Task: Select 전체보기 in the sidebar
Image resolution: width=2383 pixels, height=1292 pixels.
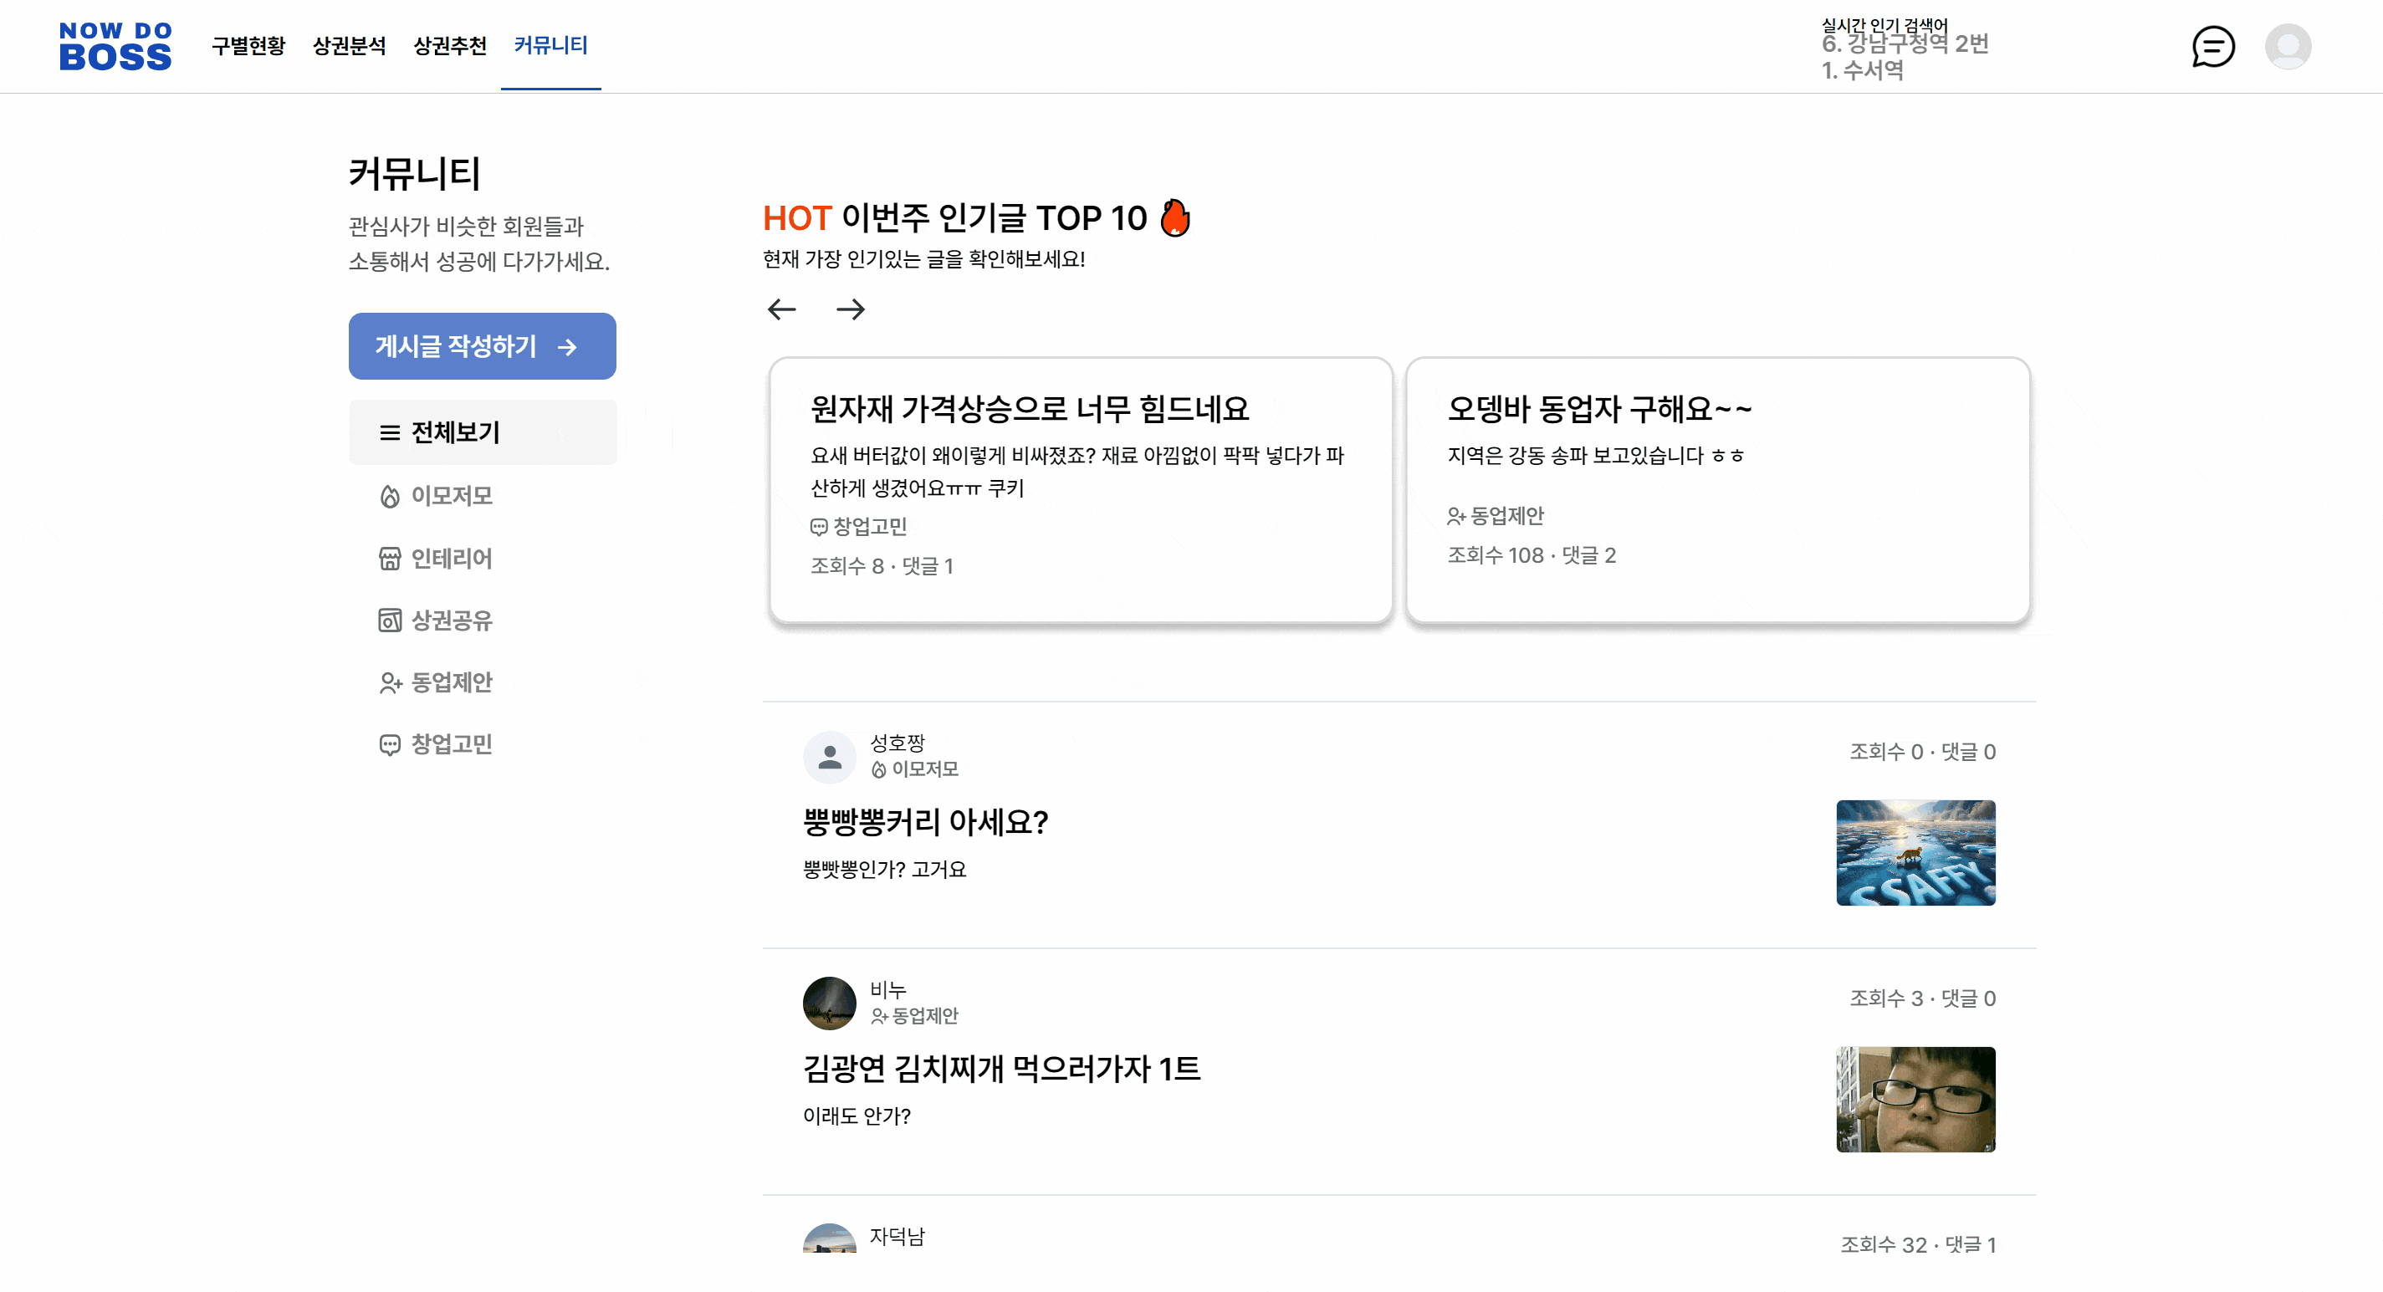Action: point(454,432)
